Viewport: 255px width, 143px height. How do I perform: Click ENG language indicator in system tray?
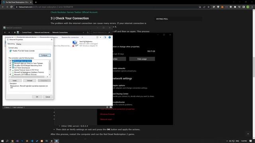(x=237, y=141)
